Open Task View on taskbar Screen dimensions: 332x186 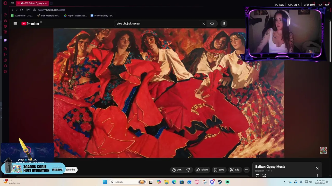tap(151, 182)
